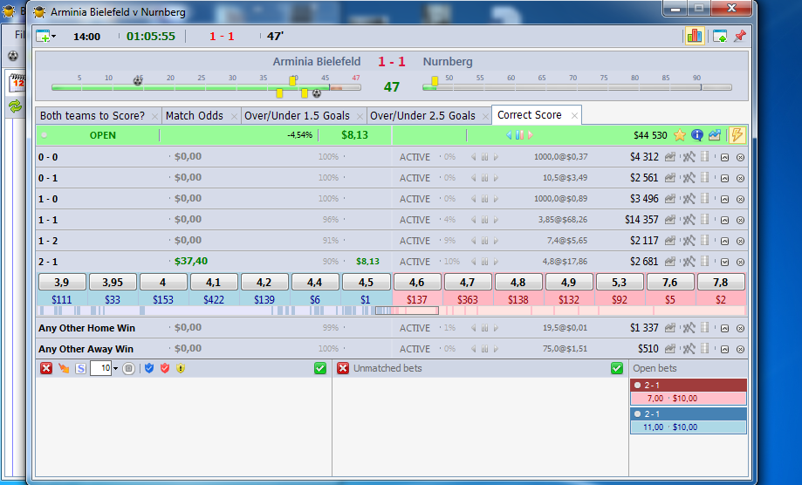Expand the 1 - 1 selection row
802x485 pixels.
click(x=724, y=221)
